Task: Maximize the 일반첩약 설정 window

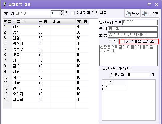Action: pyautogui.click(x=150, y=4)
